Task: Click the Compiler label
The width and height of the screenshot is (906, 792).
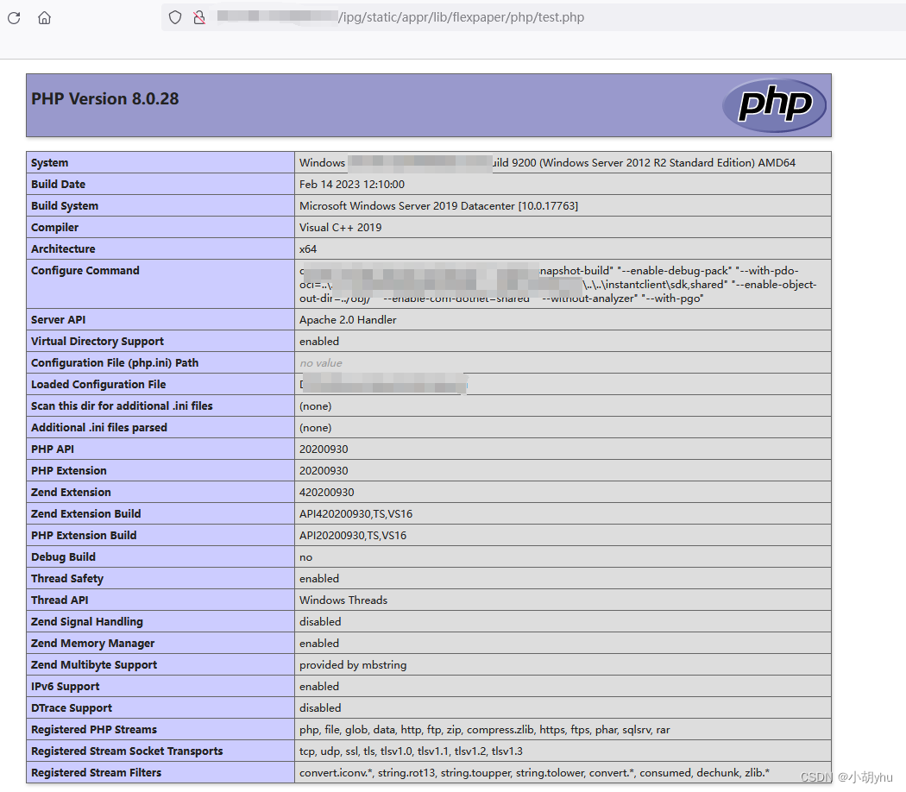Action: [x=55, y=228]
